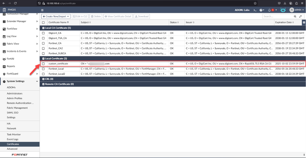The height and width of the screenshot is (158, 306).
Task: Expand the Log View submenu chevron
Action: tap(37, 36)
